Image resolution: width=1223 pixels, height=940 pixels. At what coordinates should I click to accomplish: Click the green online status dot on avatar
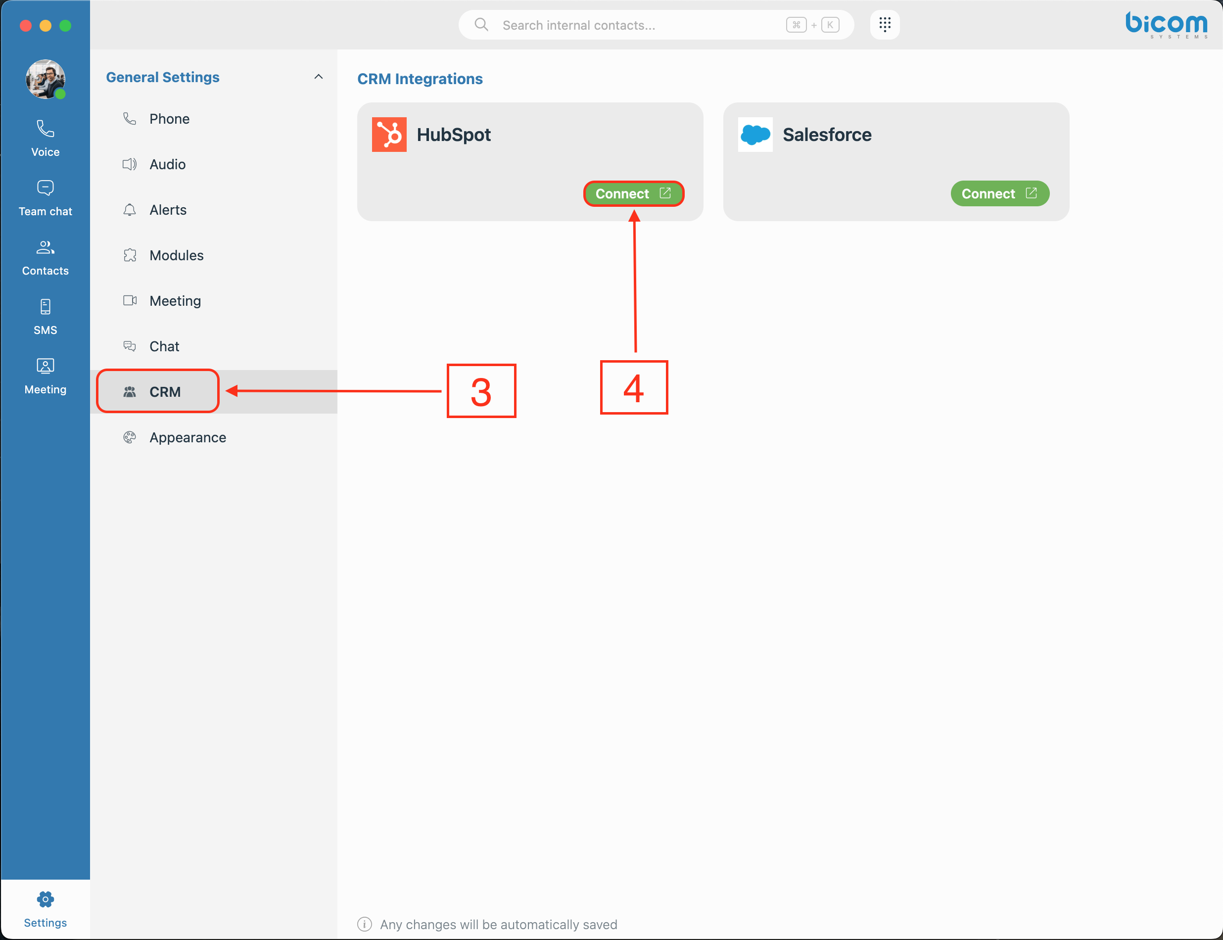(60, 94)
